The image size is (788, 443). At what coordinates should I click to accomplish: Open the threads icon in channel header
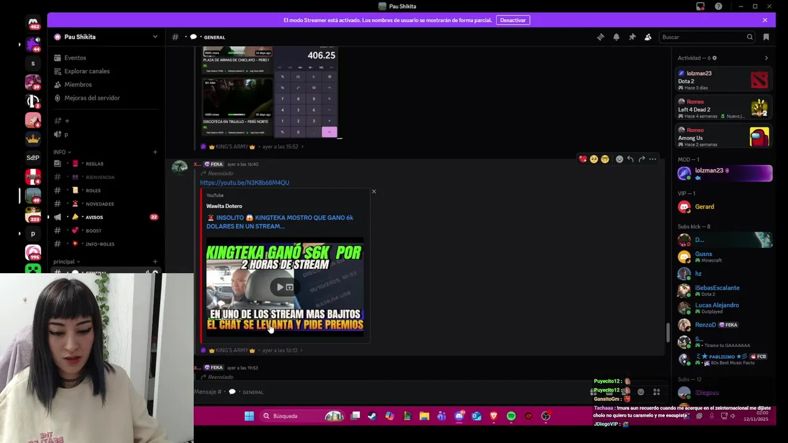(600, 37)
